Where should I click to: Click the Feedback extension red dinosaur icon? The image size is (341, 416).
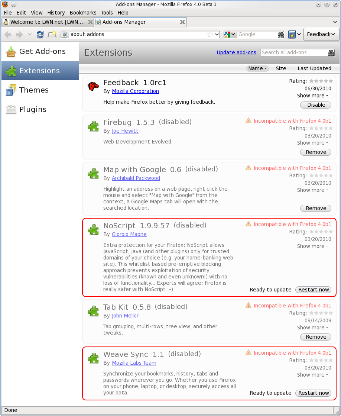[x=93, y=86]
